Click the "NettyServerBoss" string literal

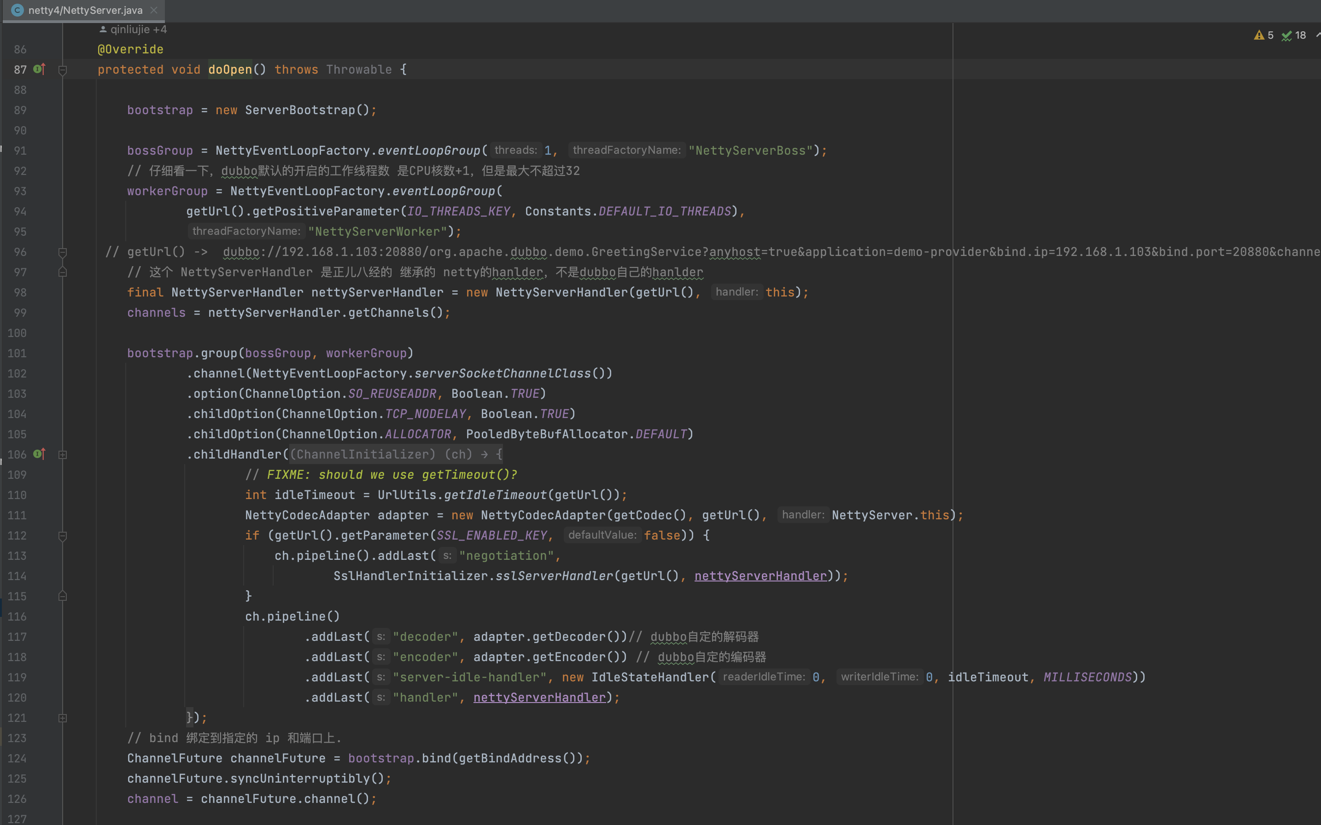click(751, 151)
